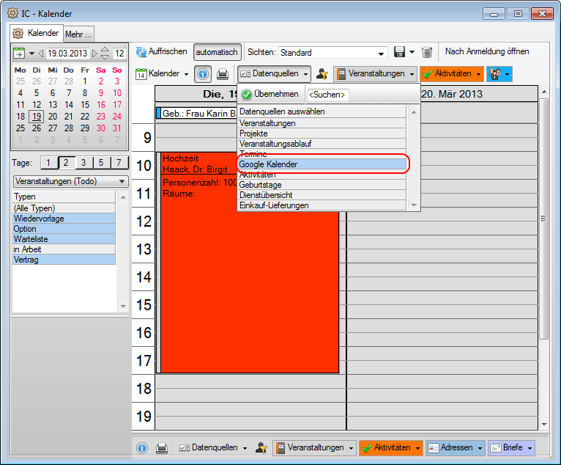Click the blue info icon in top toolbar
The image size is (561, 465).
pos(203,74)
